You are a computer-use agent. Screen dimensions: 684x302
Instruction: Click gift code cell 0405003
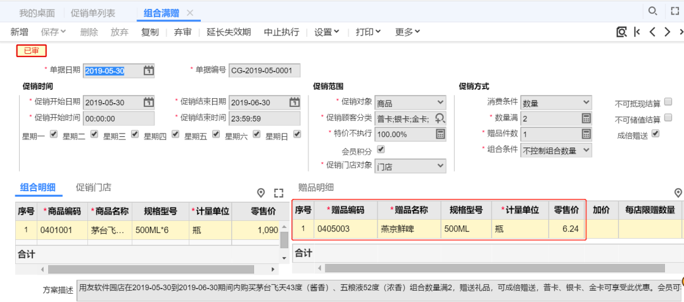click(x=346, y=229)
